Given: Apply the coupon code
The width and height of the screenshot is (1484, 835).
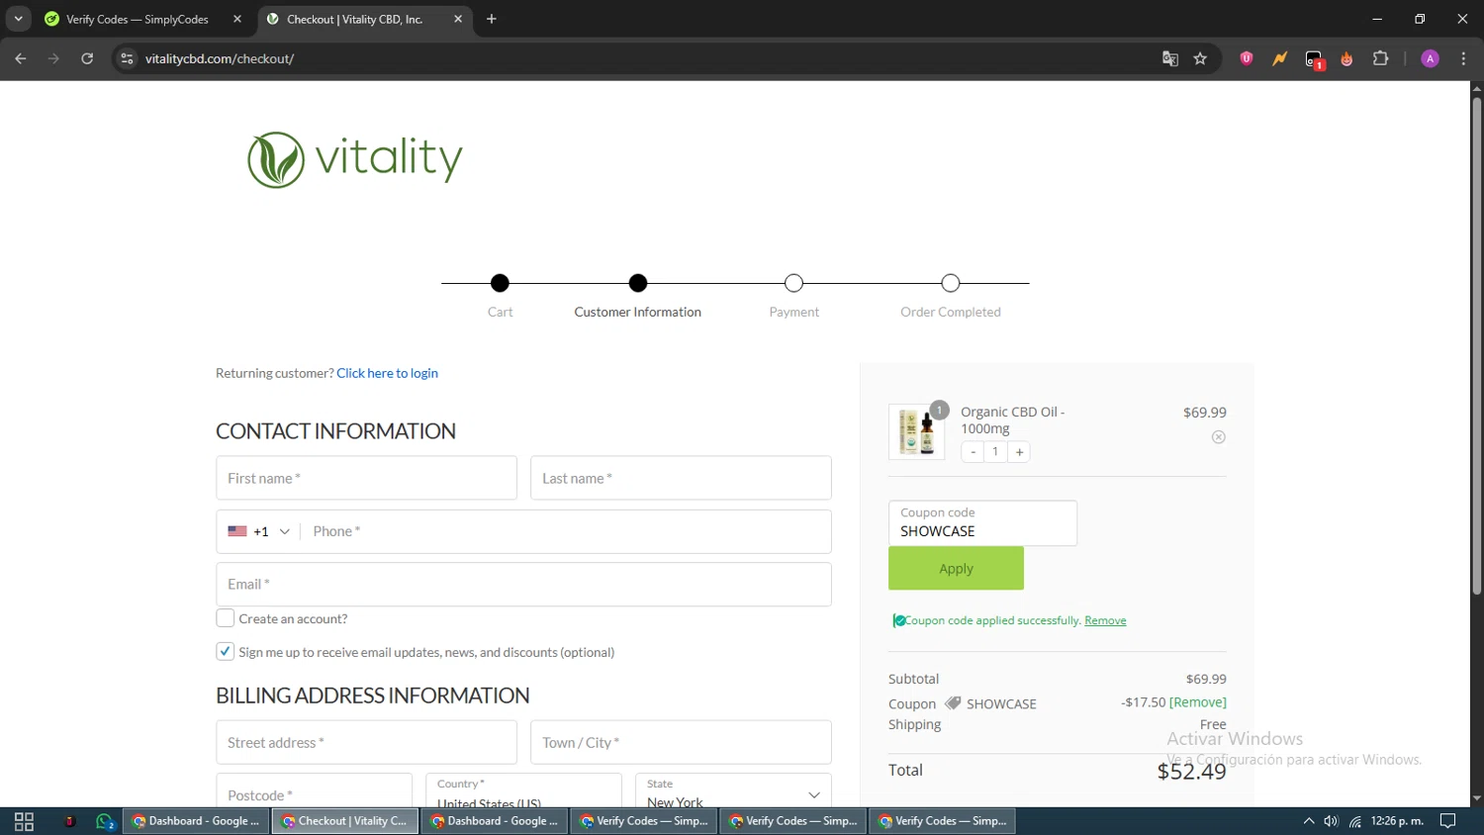Looking at the screenshot, I should (956, 569).
